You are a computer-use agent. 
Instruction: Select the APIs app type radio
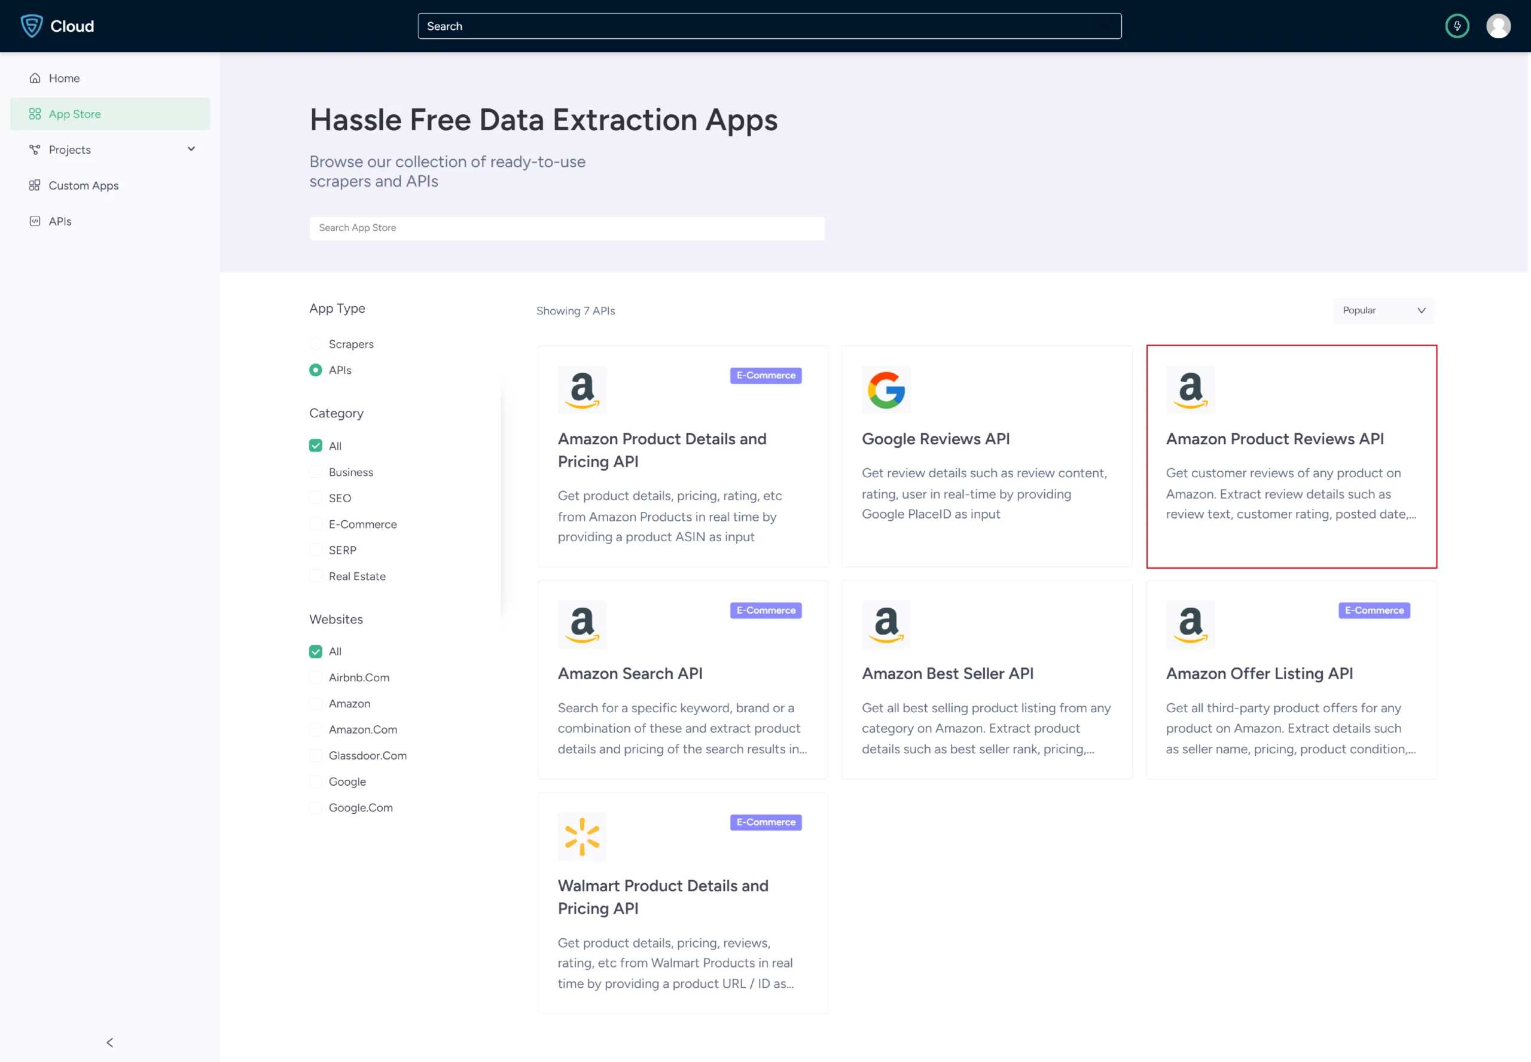point(315,370)
